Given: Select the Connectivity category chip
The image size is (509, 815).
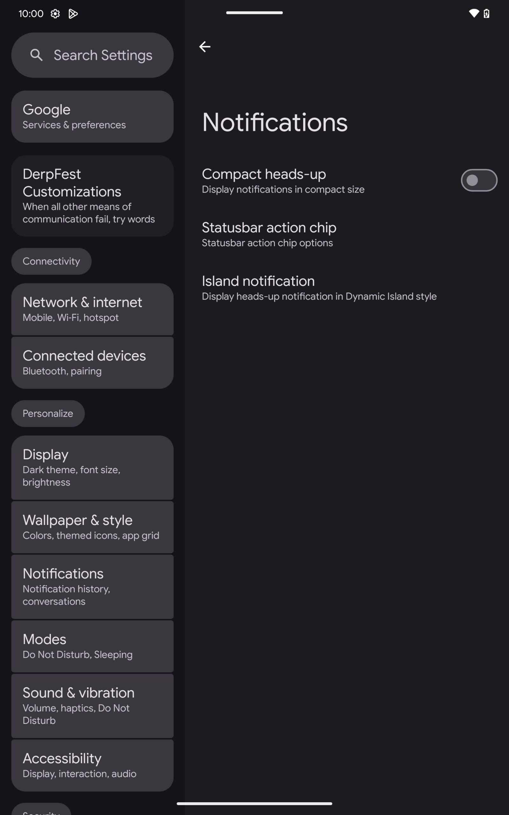Looking at the screenshot, I should click(51, 261).
